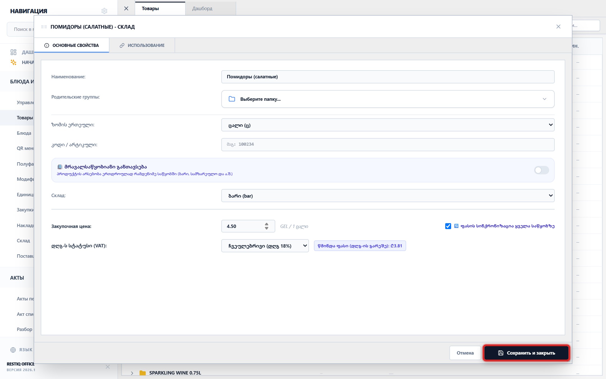
Task: Click the Наименование input field
Action: point(388,77)
